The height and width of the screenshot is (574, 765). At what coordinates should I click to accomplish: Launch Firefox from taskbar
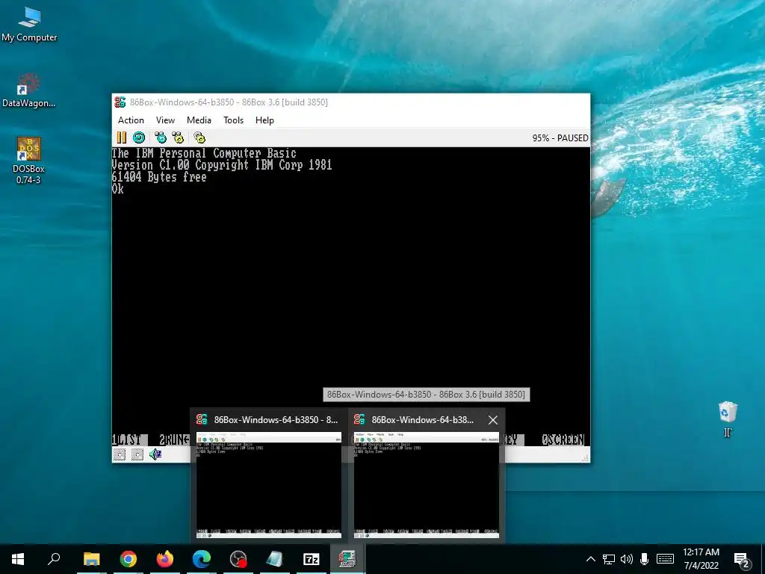pyautogui.click(x=165, y=559)
